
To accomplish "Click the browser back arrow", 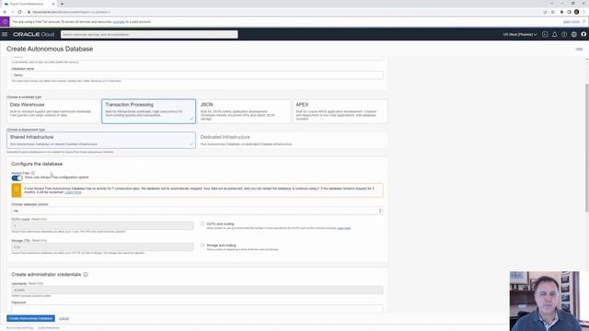I will 5,12.
